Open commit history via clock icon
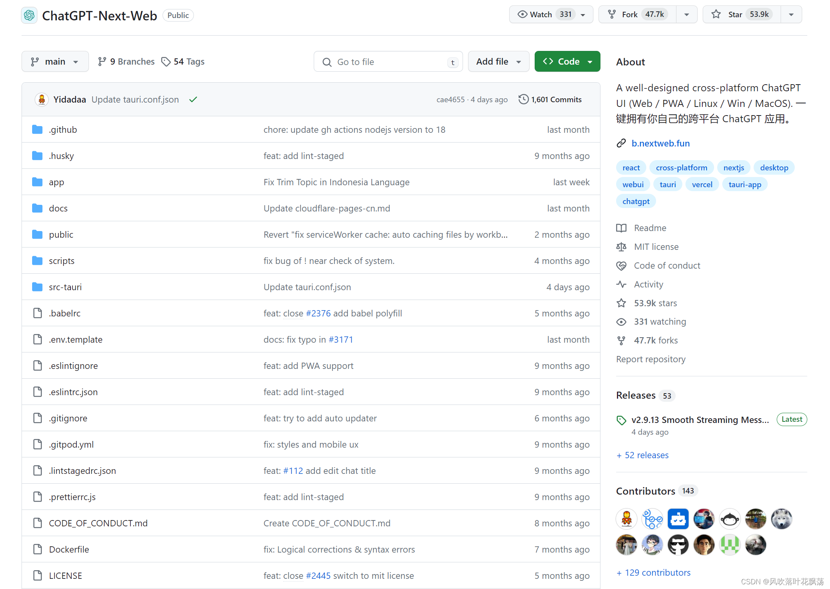Image resolution: width=830 pixels, height=589 pixels. pos(523,99)
